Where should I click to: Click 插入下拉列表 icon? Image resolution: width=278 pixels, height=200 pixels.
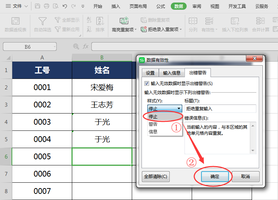[x=235, y=21]
